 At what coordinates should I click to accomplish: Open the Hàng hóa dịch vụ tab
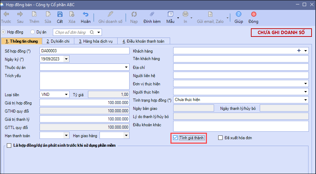click(95, 41)
